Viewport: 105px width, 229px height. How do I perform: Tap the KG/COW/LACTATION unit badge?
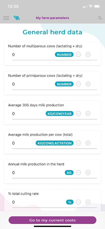(x=54, y=143)
